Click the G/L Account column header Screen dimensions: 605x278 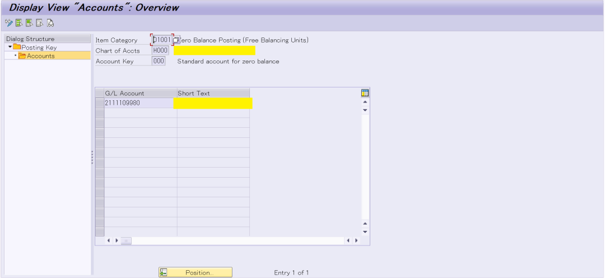(141, 93)
